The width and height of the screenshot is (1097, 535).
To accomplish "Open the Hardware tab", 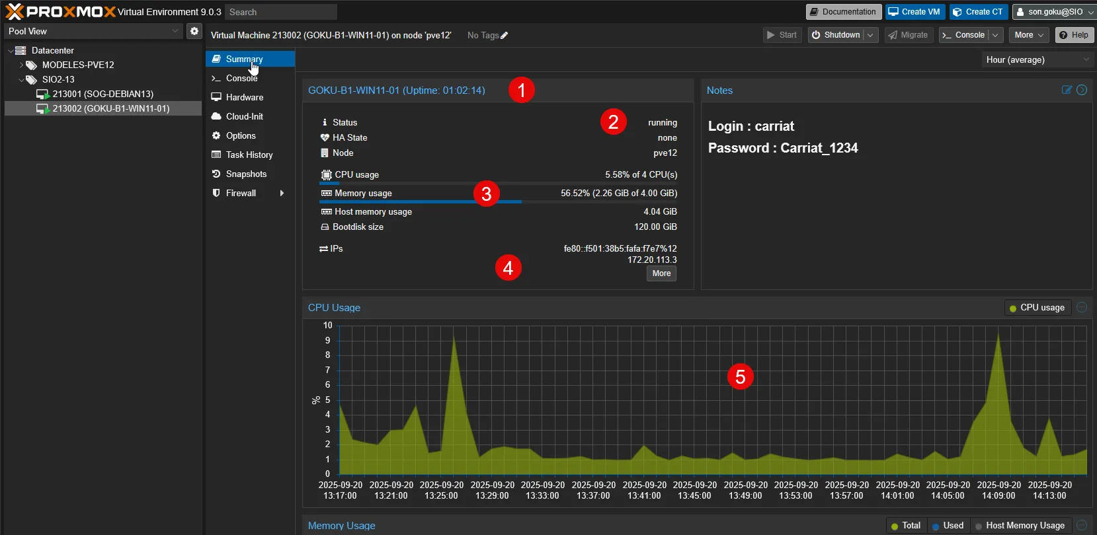I will click(x=244, y=97).
